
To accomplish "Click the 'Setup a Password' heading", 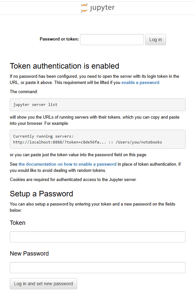I will coord(41,194).
